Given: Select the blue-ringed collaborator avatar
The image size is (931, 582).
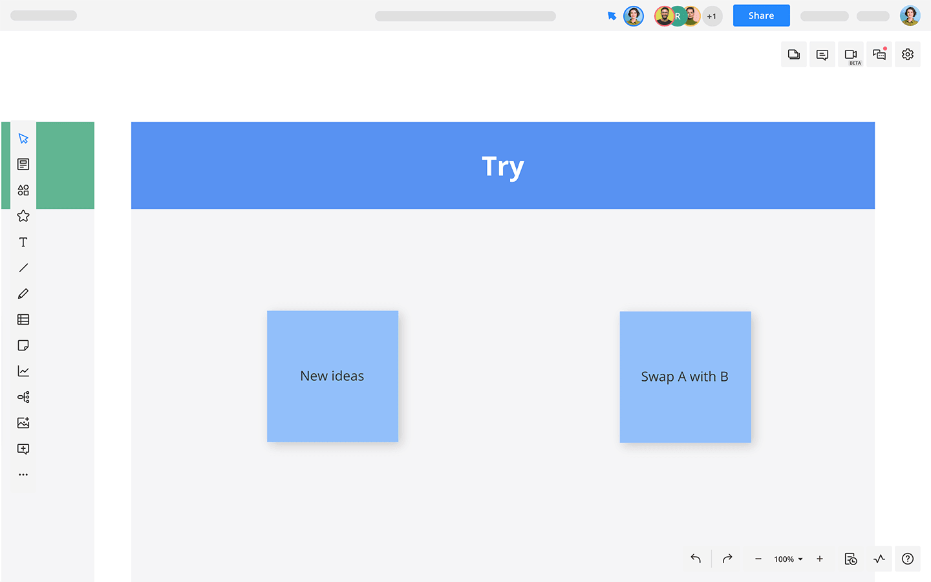Looking at the screenshot, I should point(634,16).
